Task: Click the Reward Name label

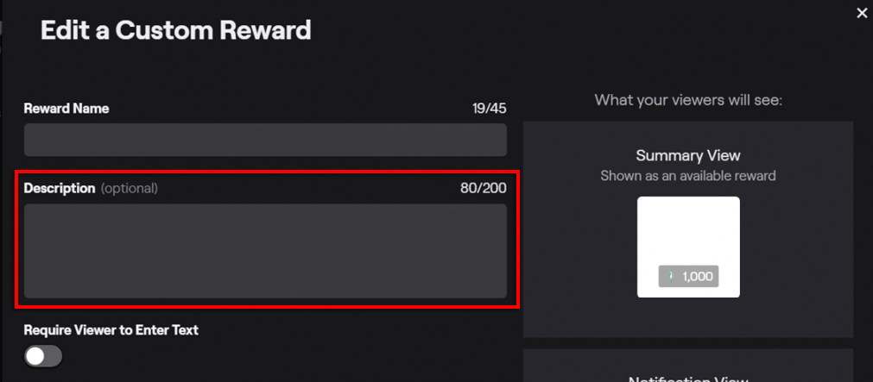Action: (66, 109)
